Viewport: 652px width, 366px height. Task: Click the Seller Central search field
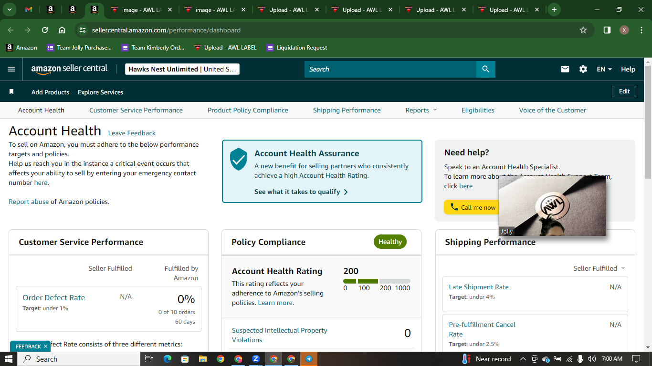[390, 69]
